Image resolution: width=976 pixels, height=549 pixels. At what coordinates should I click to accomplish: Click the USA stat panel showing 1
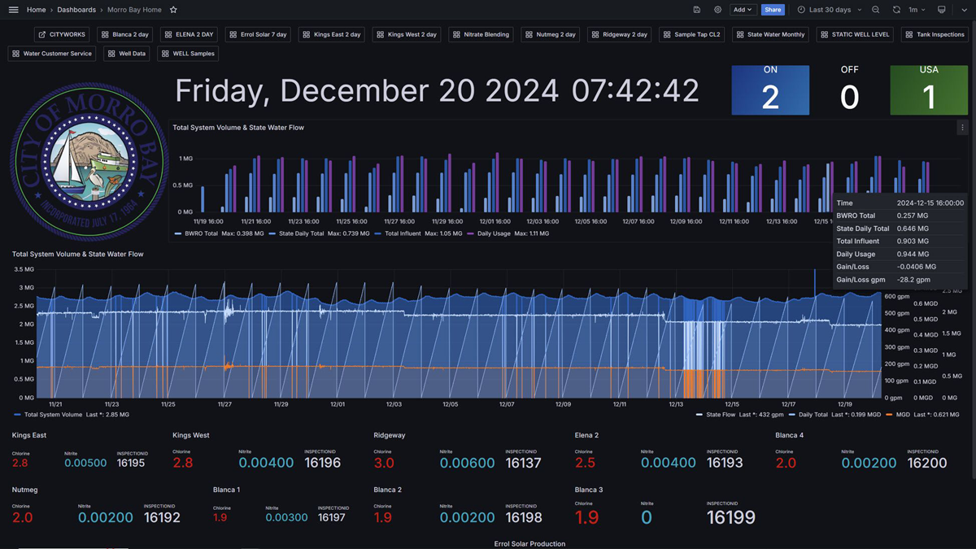tap(929, 89)
